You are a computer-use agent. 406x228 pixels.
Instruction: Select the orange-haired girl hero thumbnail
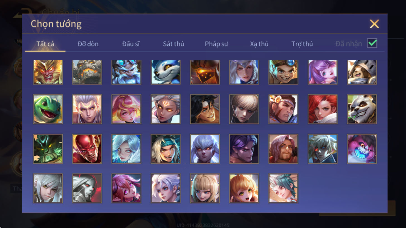coord(244,188)
